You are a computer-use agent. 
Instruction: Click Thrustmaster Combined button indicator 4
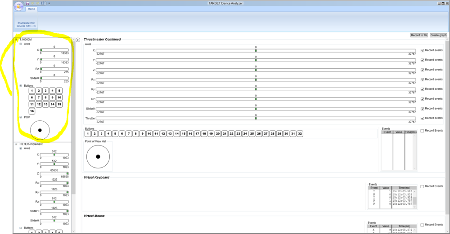pos(108,133)
